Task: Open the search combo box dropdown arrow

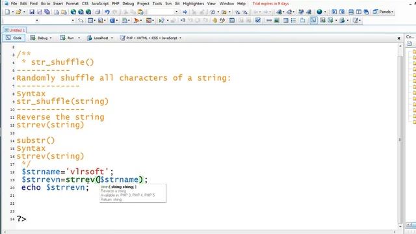Action: tap(176, 12)
